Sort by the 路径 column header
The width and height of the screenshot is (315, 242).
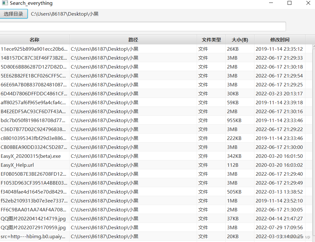(x=133, y=39)
